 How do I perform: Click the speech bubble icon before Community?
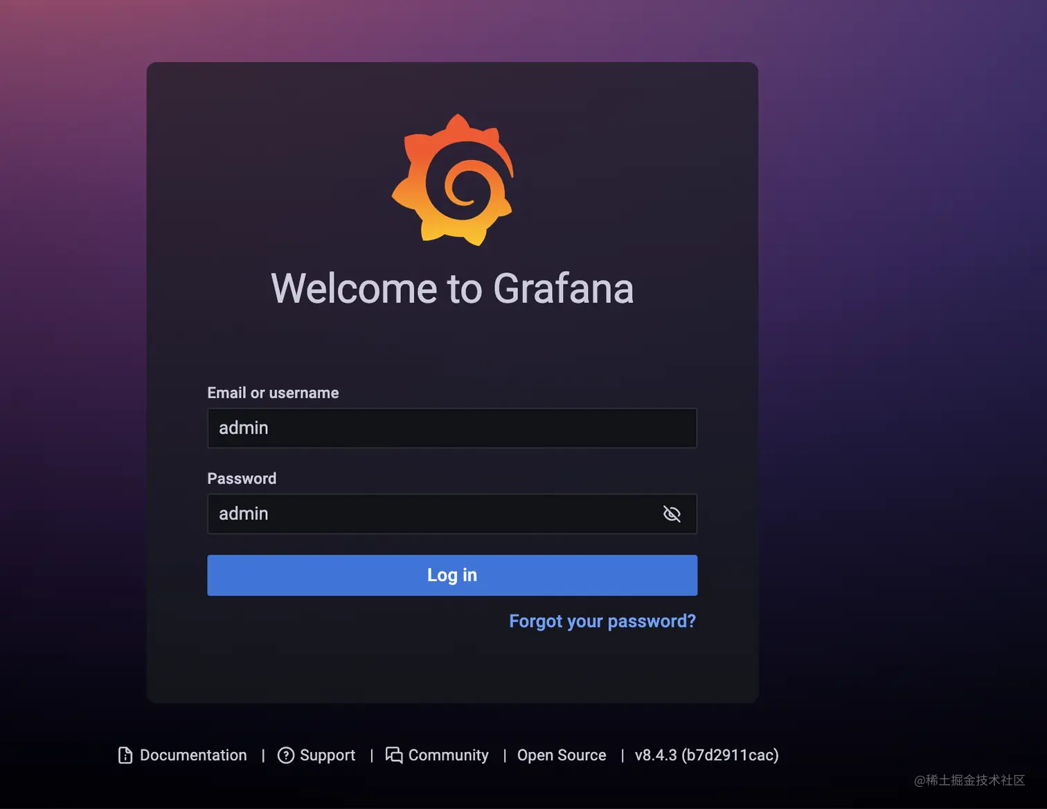click(x=394, y=755)
